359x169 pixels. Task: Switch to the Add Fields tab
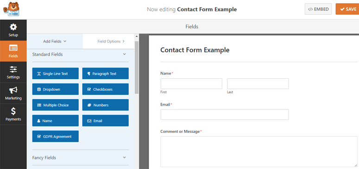pyautogui.click(x=55, y=42)
